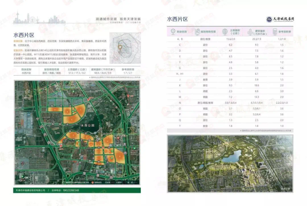307x206 pixels.
Task: Click the 水西片区 heading on the right page
Action: (x=177, y=19)
